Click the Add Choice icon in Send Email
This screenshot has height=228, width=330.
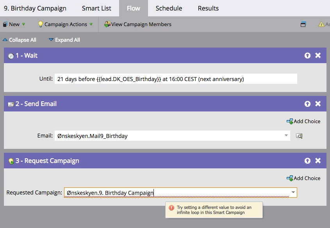click(x=290, y=121)
